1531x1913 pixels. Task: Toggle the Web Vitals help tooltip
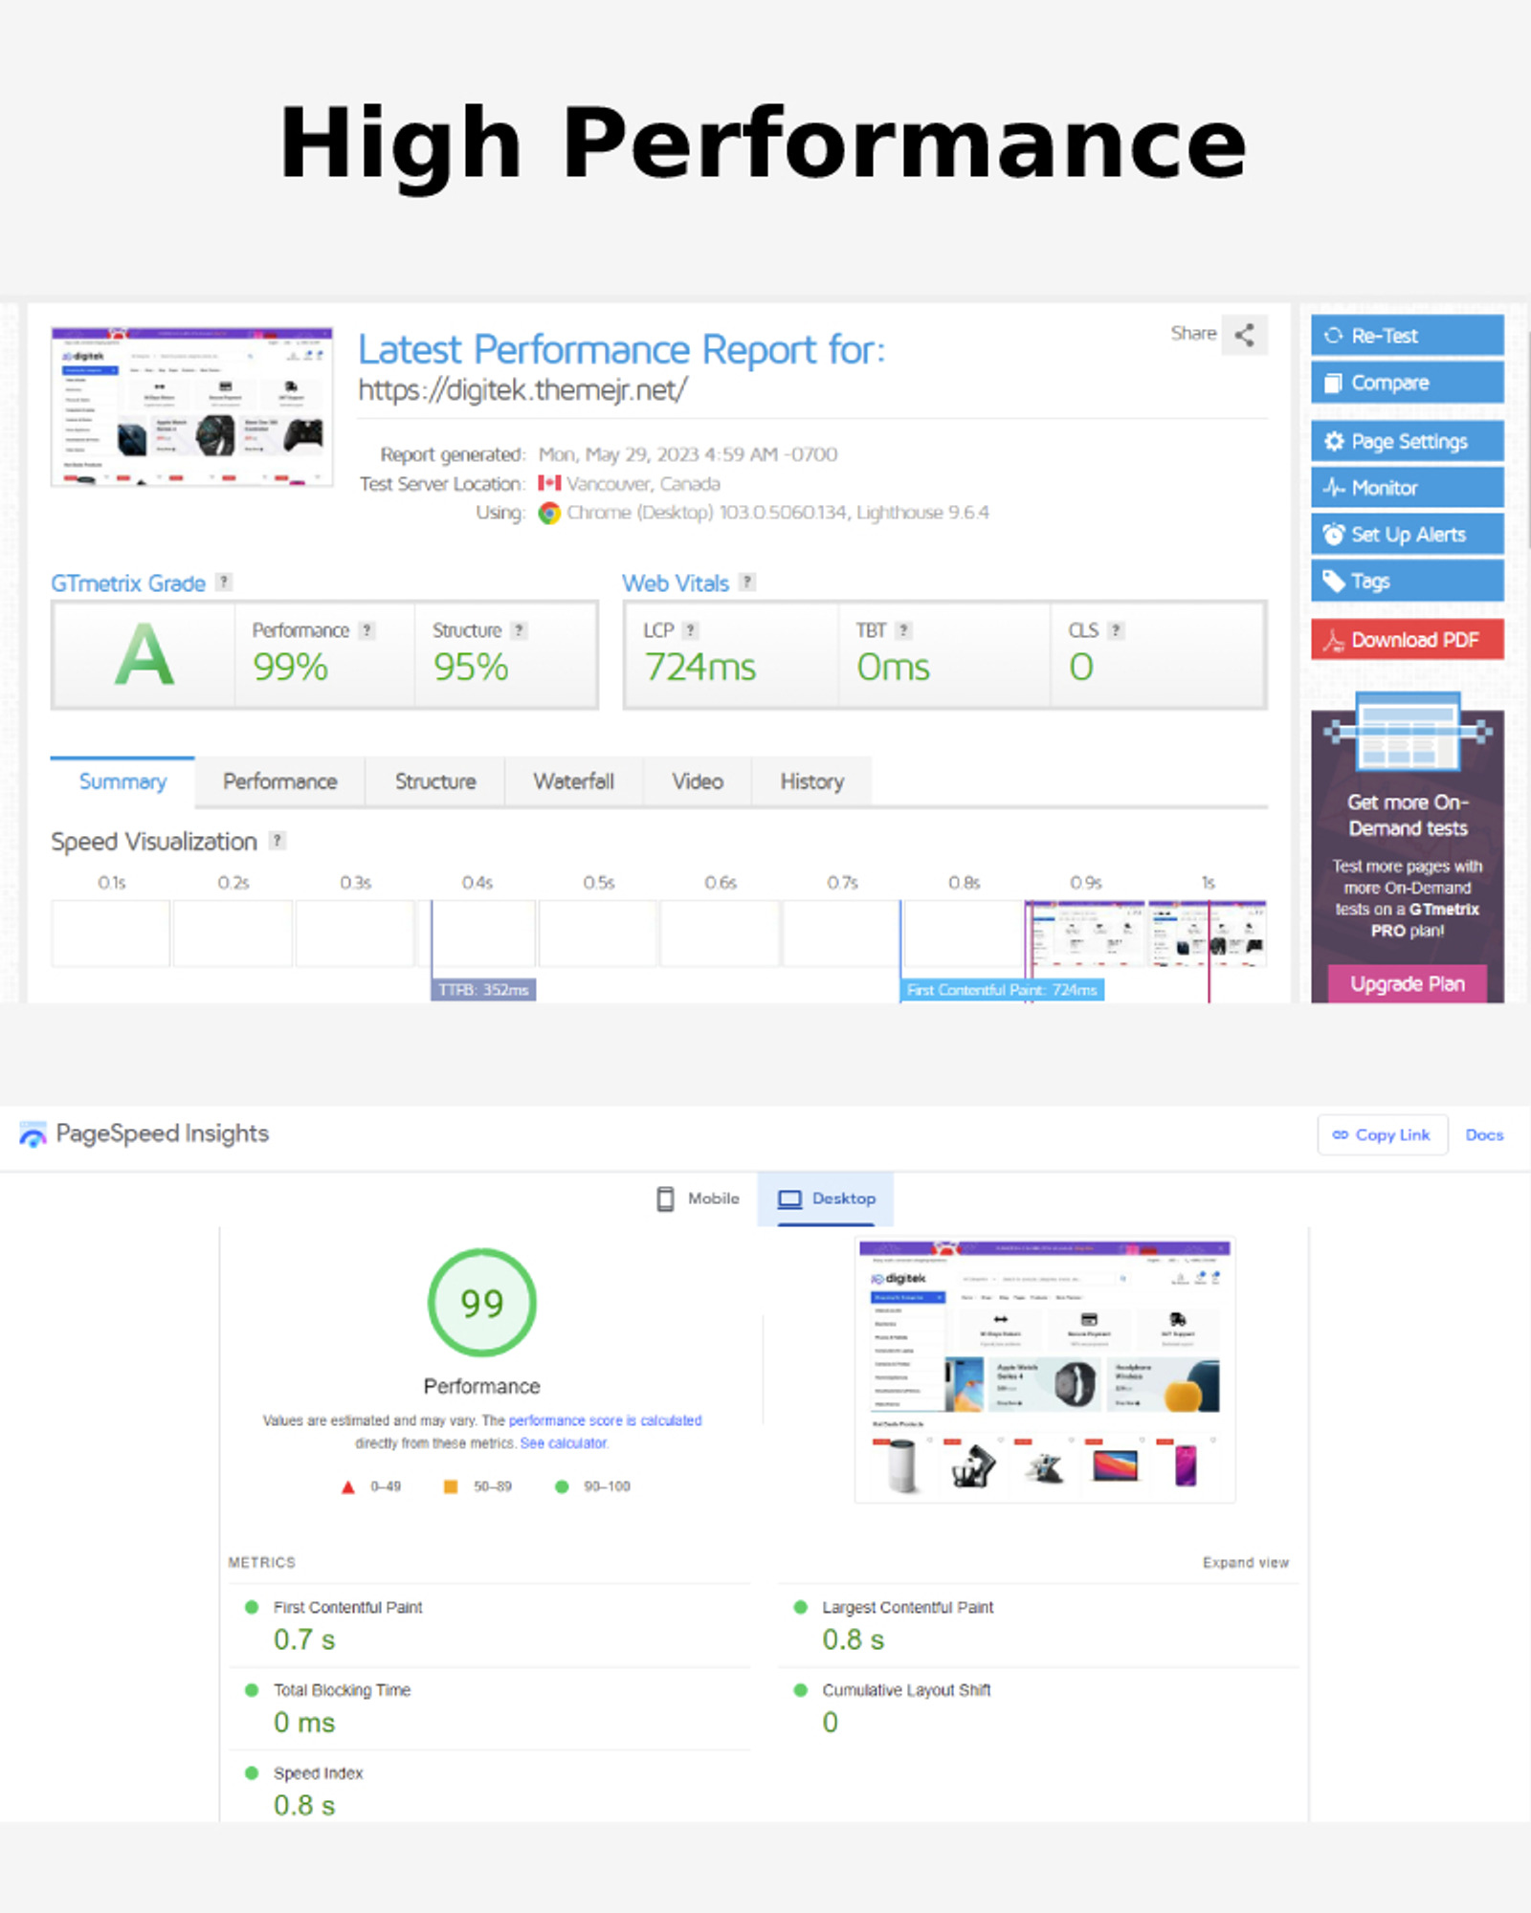[x=745, y=582]
